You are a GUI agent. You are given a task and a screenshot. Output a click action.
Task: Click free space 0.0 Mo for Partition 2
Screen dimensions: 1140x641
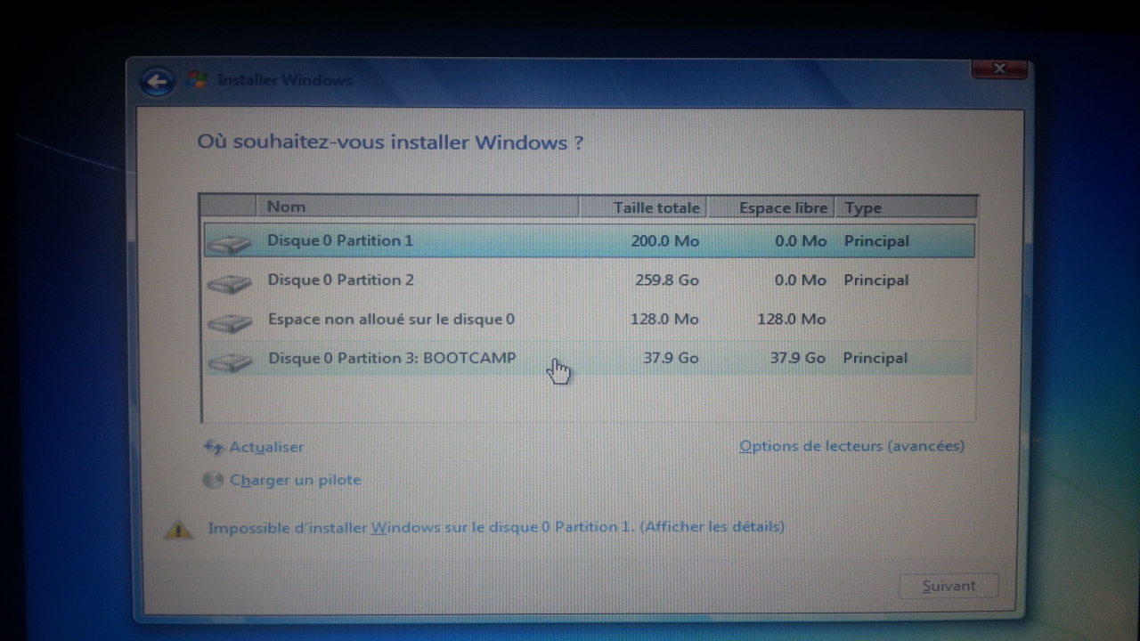[x=801, y=280]
